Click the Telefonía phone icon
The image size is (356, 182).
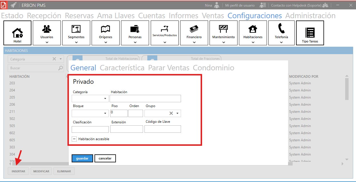point(281,28)
